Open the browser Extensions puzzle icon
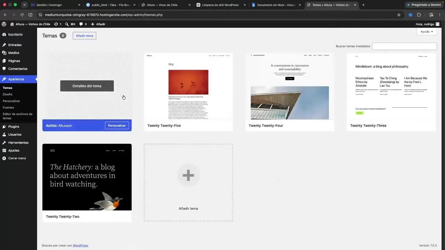 (x=419, y=15)
